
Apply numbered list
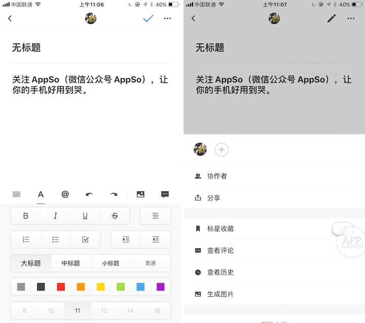pyautogui.click(x=26, y=240)
